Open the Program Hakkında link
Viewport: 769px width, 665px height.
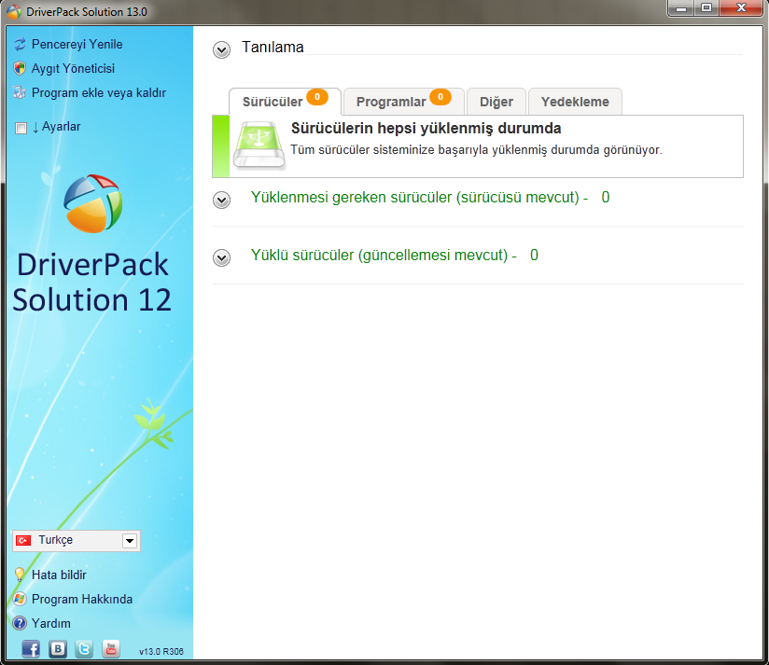click(x=82, y=599)
